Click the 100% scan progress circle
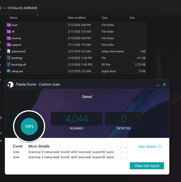 (x=29, y=126)
